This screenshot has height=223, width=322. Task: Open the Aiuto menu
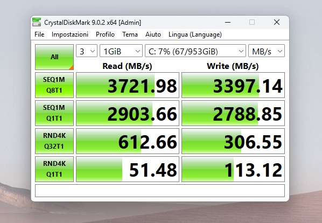[x=153, y=34]
